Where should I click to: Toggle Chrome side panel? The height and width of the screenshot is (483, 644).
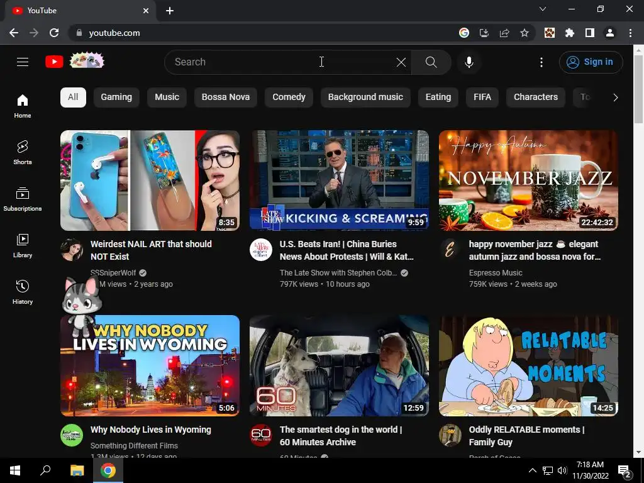pos(590,33)
